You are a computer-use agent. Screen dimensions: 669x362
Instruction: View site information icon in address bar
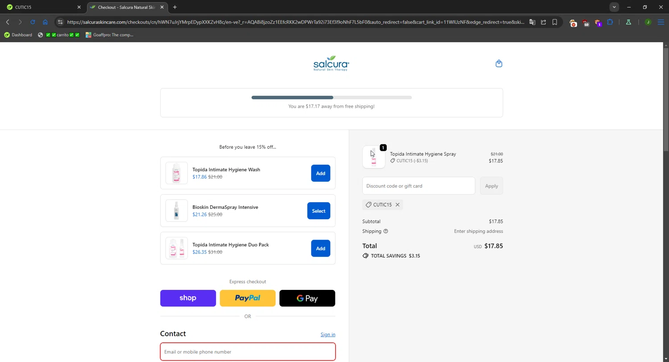pyautogui.click(x=60, y=22)
